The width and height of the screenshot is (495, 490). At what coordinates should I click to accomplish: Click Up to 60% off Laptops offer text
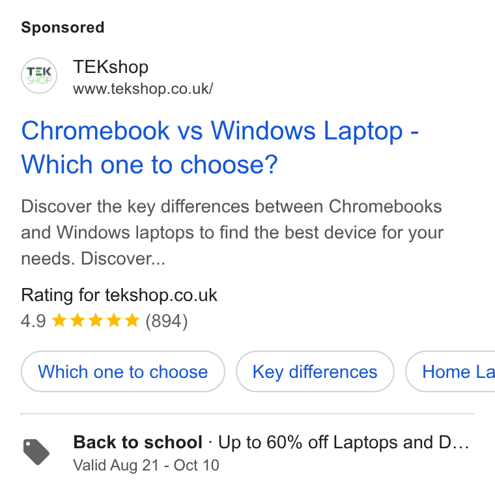coord(343,442)
